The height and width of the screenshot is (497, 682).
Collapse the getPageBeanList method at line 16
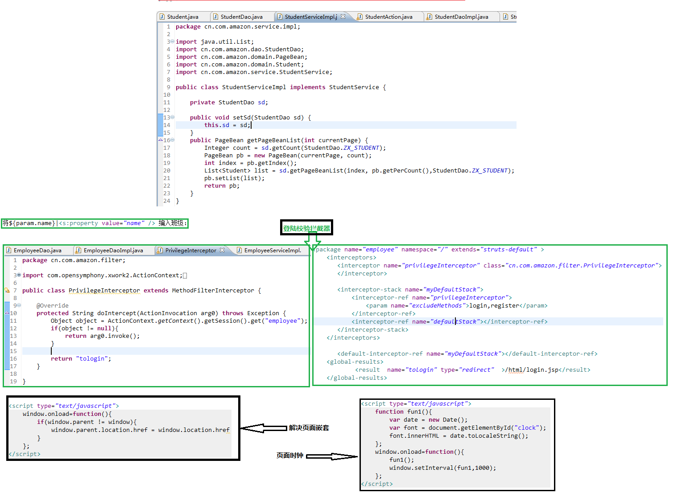(x=173, y=140)
